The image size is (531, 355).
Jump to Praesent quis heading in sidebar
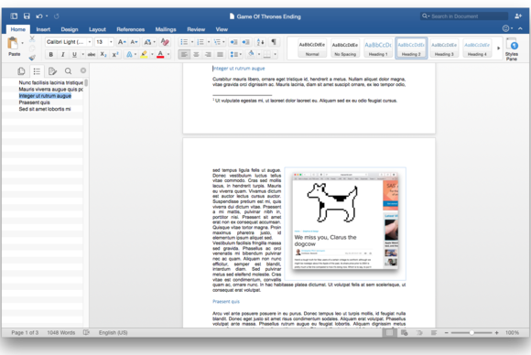pyautogui.click(x=34, y=102)
